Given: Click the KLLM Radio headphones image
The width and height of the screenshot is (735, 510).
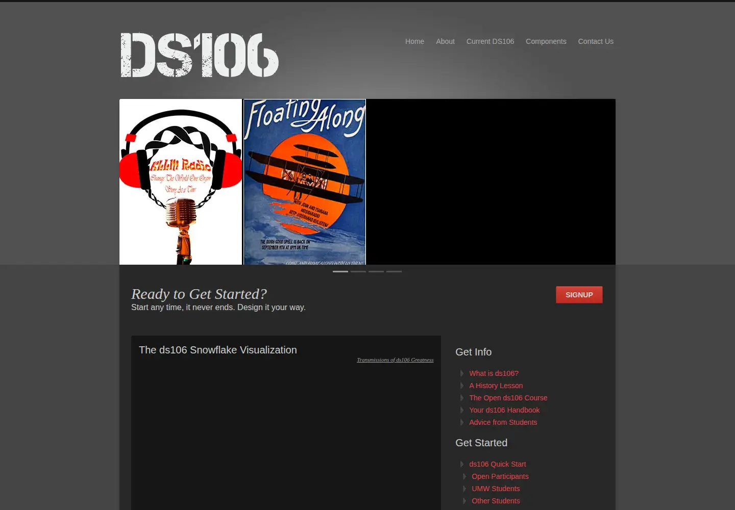Looking at the screenshot, I should click(x=181, y=182).
